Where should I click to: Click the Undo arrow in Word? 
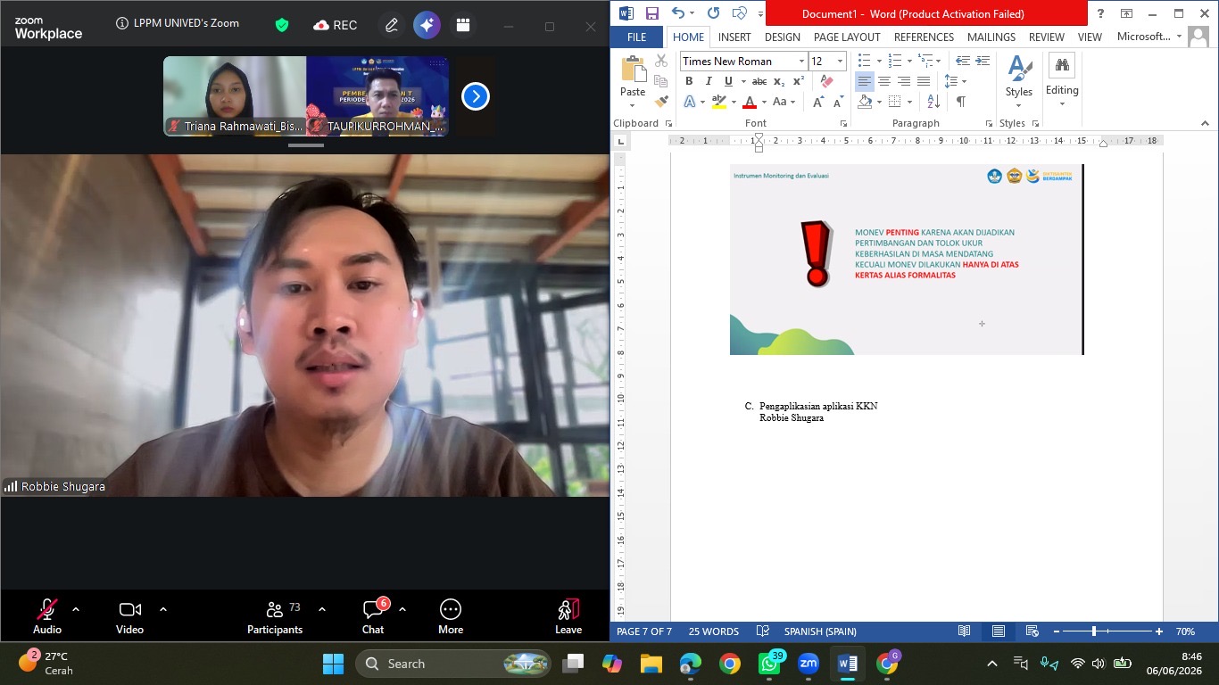tap(678, 13)
